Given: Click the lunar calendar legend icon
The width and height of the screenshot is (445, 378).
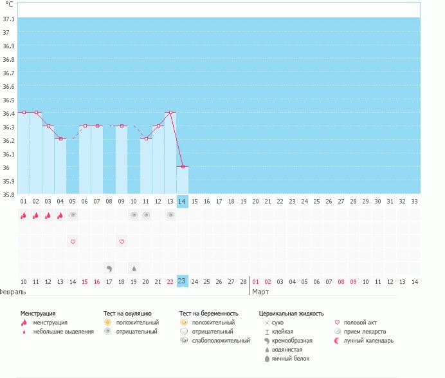Looking at the screenshot, I should [x=338, y=341].
